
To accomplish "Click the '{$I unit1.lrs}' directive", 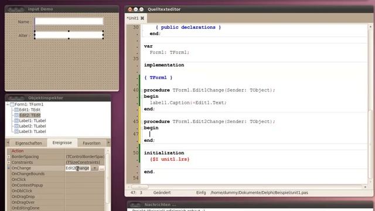I will pyautogui.click(x=170, y=159).
